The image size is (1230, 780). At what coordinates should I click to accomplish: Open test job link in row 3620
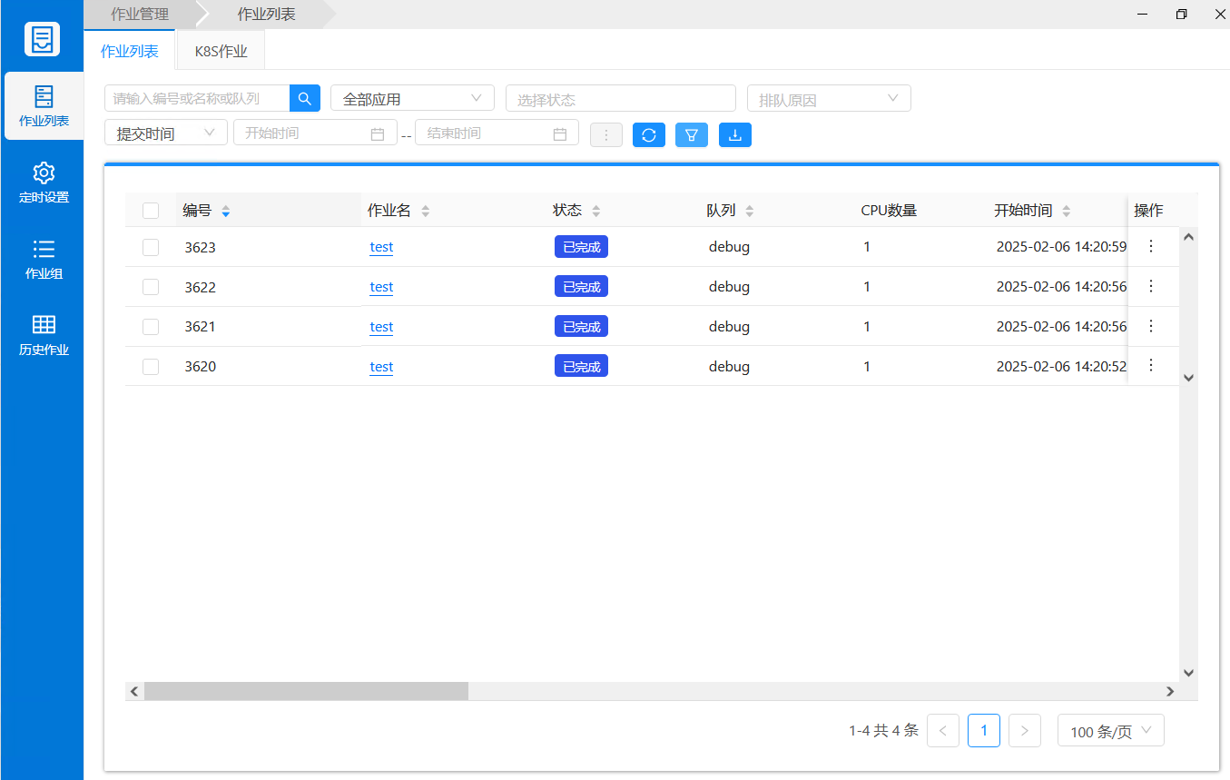pyautogui.click(x=381, y=367)
